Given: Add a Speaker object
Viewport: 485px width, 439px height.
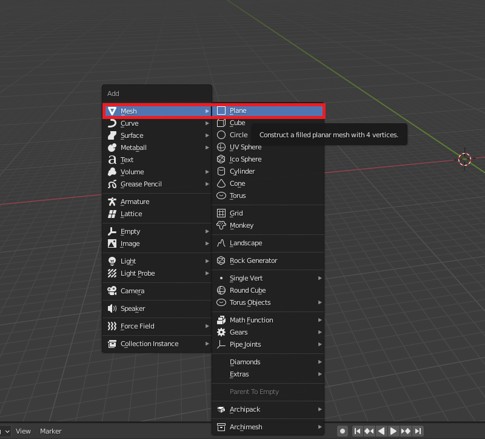Looking at the screenshot, I should (x=132, y=308).
